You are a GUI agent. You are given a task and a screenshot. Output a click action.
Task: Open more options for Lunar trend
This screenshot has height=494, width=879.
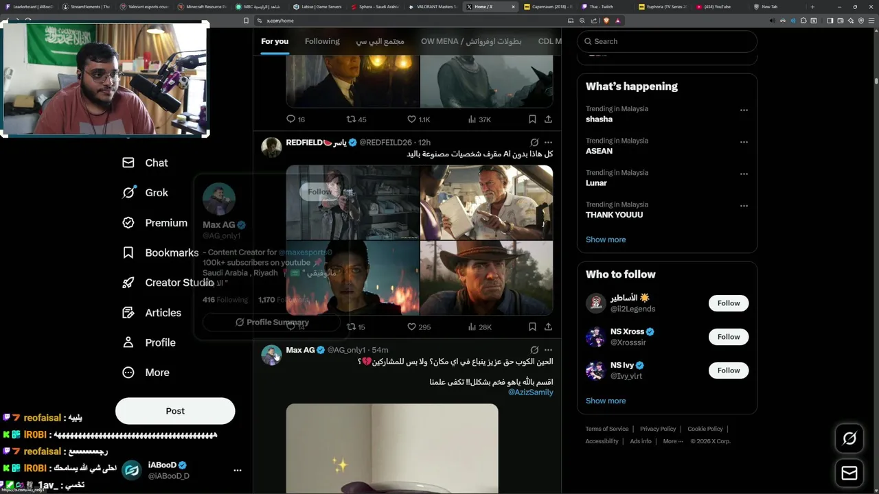click(744, 174)
